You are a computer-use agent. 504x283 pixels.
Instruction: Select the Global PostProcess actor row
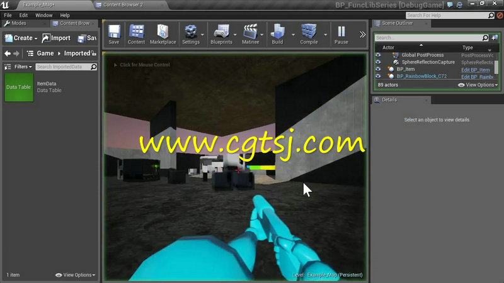click(434, 55)
